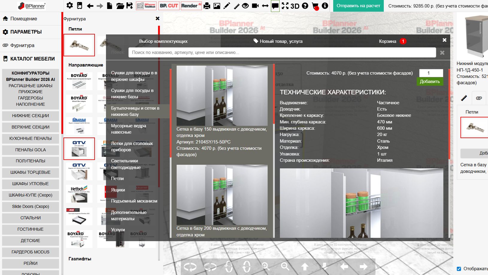488x275 pixels.
Task: Move view right with arrow
Action: pyautogui.click(x=363, y=266)
